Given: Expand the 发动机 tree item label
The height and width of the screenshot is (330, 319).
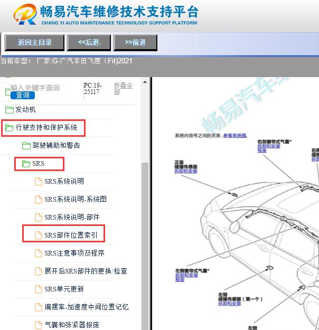Looking at the screenshot, I should click(x=25, y=109).
